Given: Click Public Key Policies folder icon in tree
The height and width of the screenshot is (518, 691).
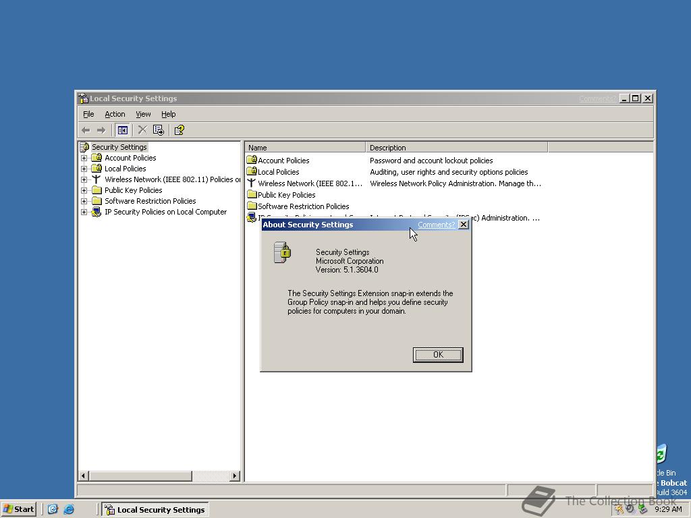Looking at the screenshot, I should (x=96, y=190).
